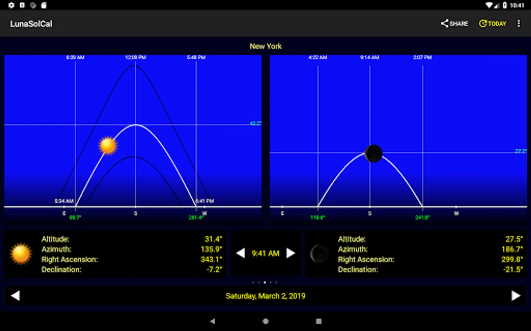Jump to current date with TODAY button
Viewport: 531px width, 331px height.
pos(493,24)
